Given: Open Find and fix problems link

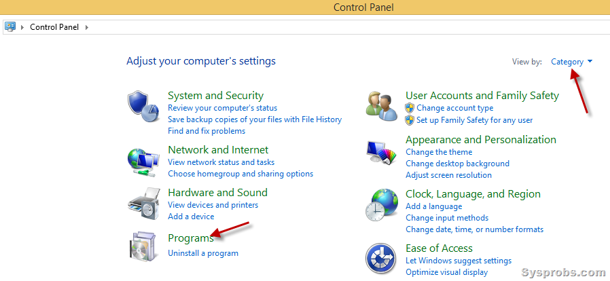Looking at the screenshot, I should tap(207, 131).
